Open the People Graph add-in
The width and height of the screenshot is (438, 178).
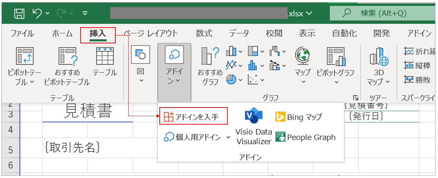305,137
